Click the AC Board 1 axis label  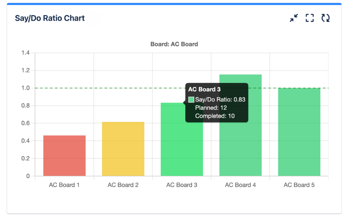(64, 185)
